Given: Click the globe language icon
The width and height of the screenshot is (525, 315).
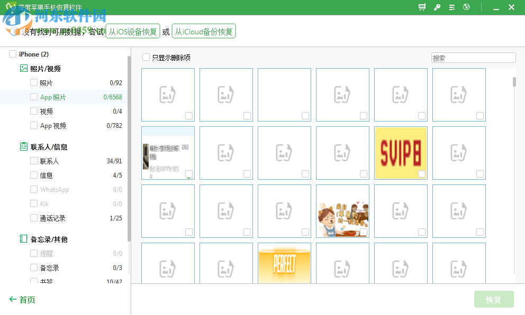Looking at the screenshot, I should tap(466, 7).
